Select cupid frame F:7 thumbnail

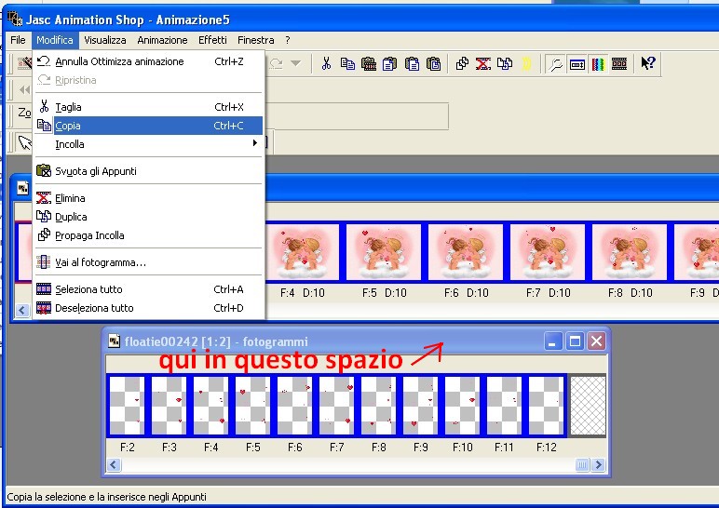pyautogui.click(x=548, y=251)
